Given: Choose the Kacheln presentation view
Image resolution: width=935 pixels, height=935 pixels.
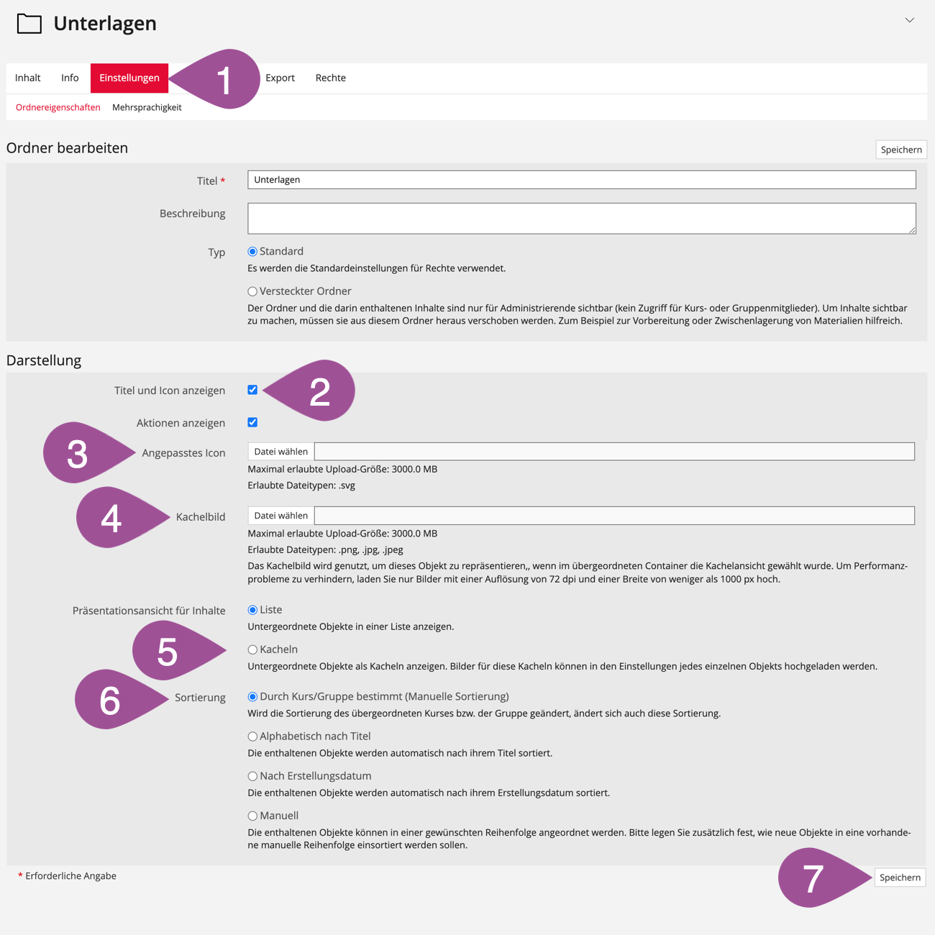Looking at the screenshot, I should click(252, 649).
